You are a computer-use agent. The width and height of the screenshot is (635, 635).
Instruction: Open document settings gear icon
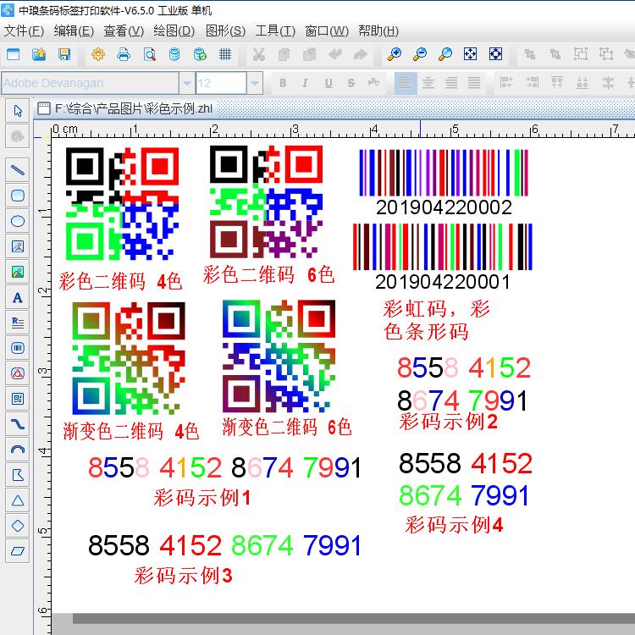tap(98, 54)
